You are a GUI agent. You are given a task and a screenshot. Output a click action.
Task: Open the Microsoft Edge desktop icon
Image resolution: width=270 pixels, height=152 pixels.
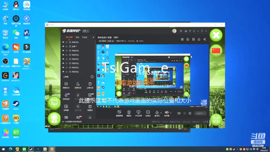[5, 50]
